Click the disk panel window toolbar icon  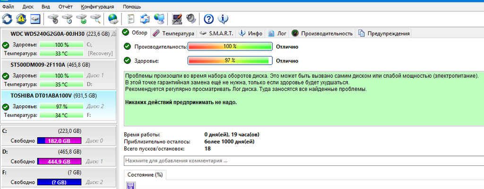pos(35,19)
